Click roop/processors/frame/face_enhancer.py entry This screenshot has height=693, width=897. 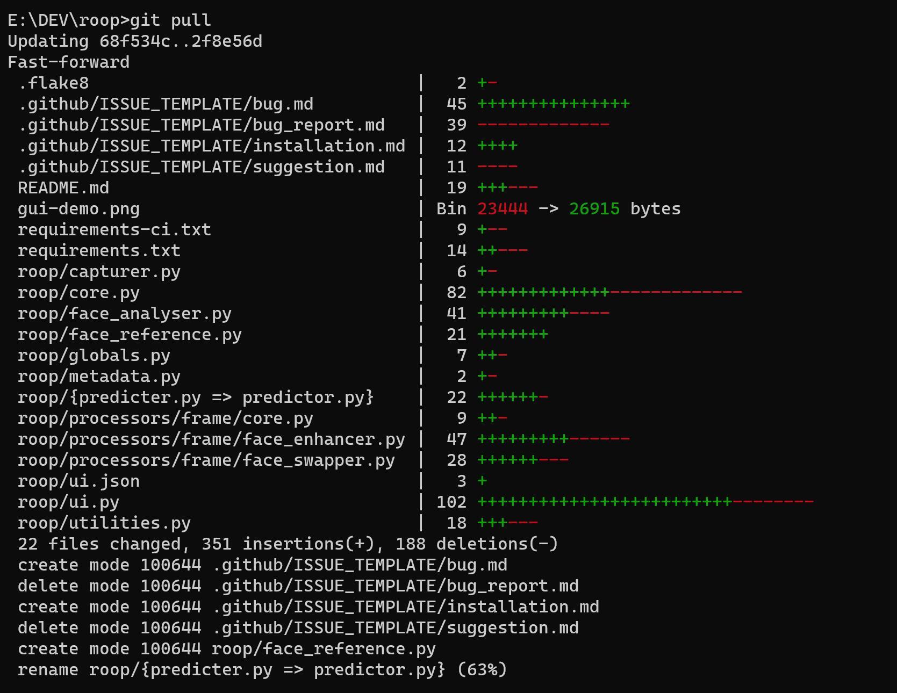click(x=211, y=439)
